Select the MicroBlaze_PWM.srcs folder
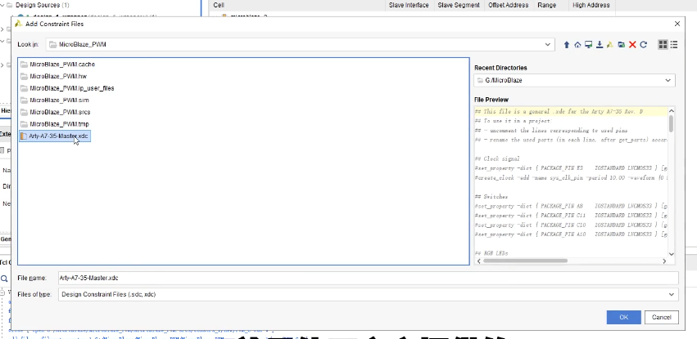The image size is (697, 339). click(x=56, y=112)
